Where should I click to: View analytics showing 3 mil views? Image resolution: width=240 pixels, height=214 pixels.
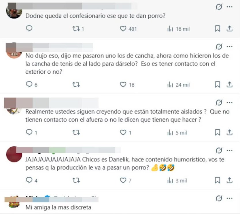coord(177,180)
